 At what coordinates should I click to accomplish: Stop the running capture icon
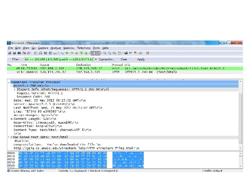click(x=24, y=53)
